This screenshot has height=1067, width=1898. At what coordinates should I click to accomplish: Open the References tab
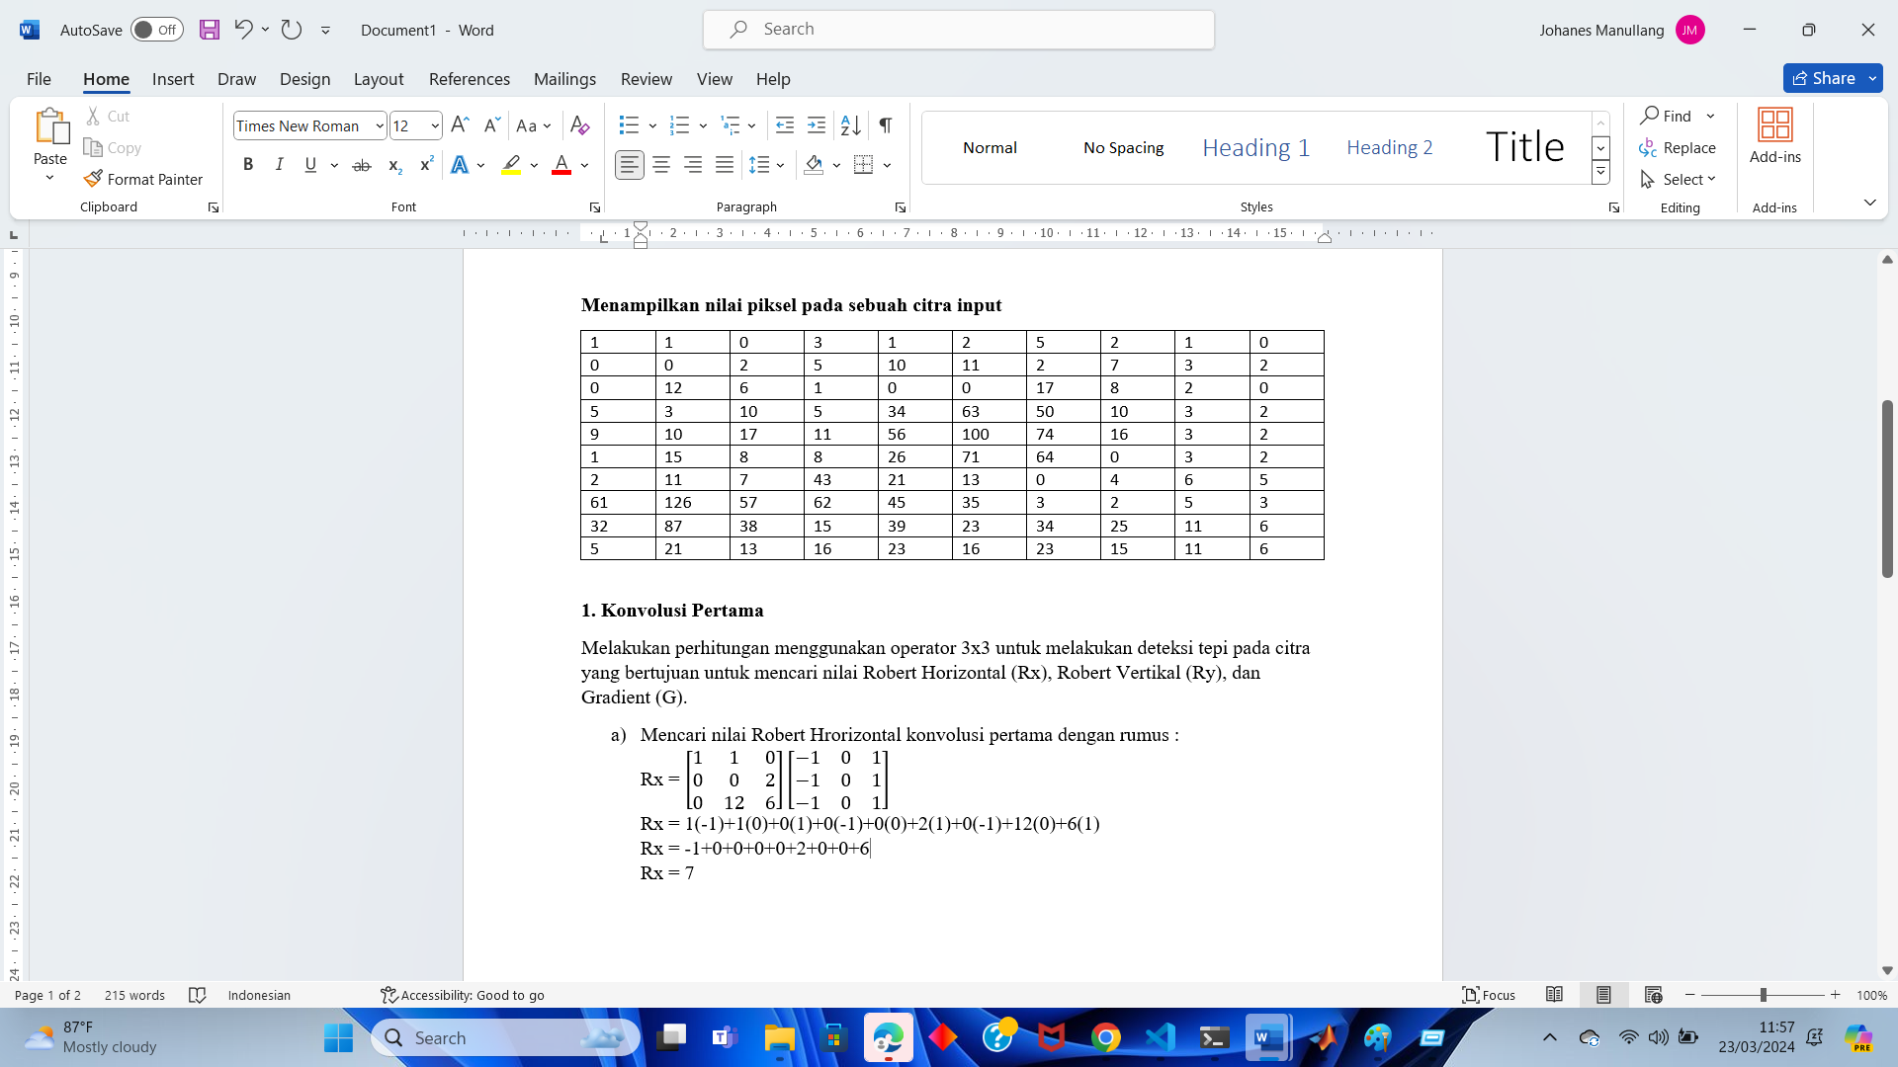[469, 79]
